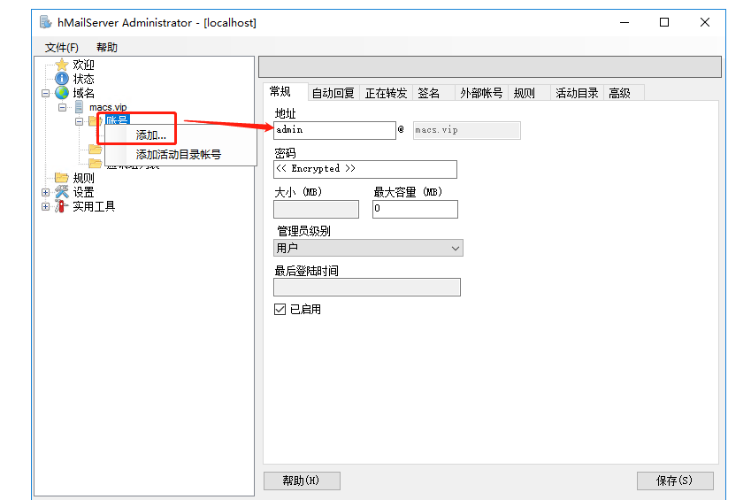The height and width of the screenshot is (500, 751).
Task: Choose 添加... from the context menu
Action: [151, 135]
